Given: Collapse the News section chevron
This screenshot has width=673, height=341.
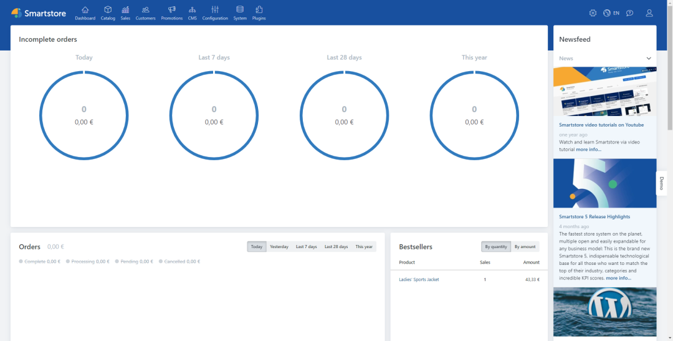Looking at the screenshot, I should point(649,59).
